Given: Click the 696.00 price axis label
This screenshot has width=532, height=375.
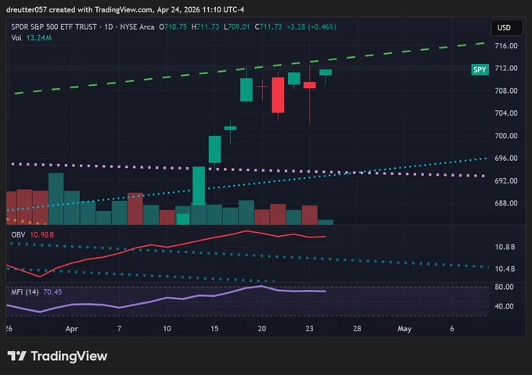Looking at the screenshot, I should tap(506, 158).
